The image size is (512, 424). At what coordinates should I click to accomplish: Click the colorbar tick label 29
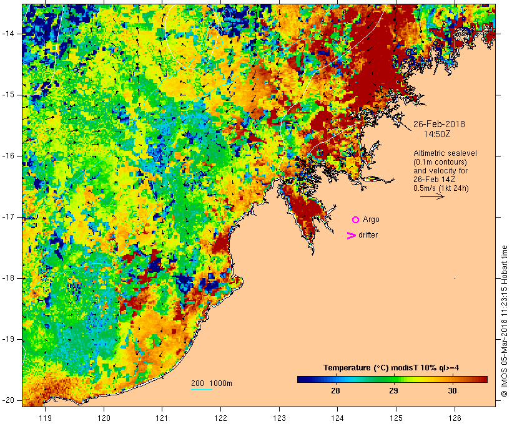(x=394, y=391)
